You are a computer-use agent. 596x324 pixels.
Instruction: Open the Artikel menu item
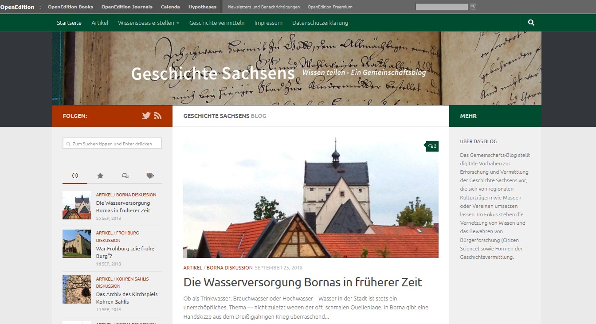(100, 23)
